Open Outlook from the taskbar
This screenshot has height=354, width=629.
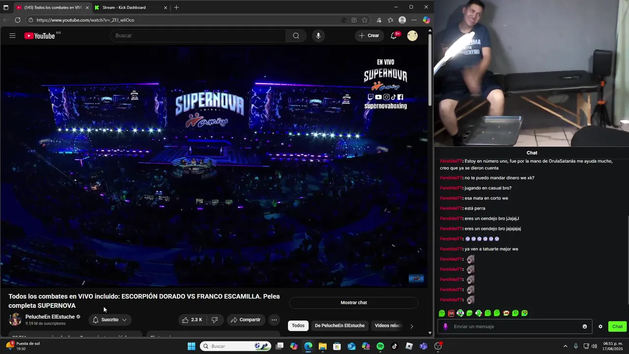(351, 346)
